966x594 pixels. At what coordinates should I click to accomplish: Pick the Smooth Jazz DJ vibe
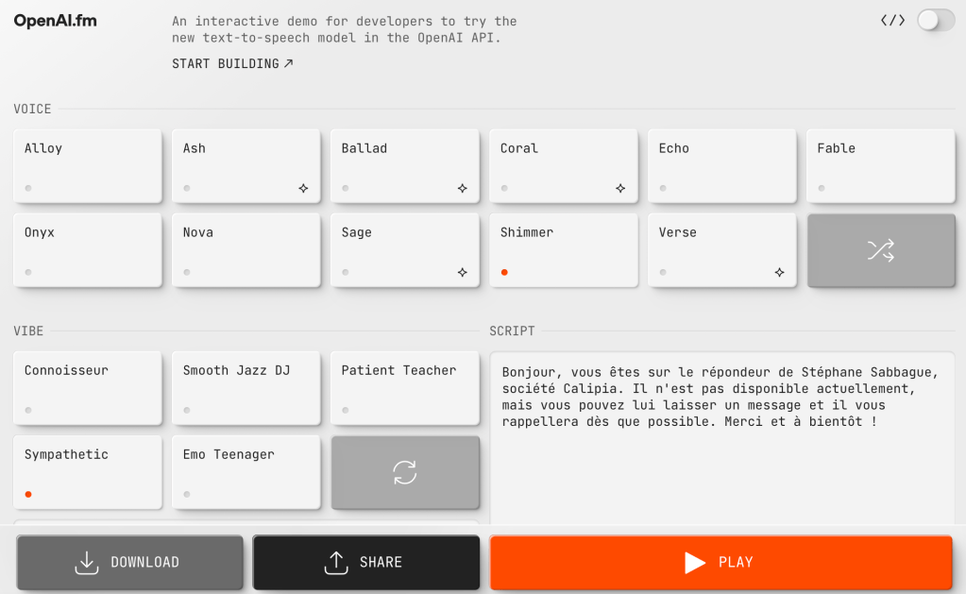pos(246,387)
